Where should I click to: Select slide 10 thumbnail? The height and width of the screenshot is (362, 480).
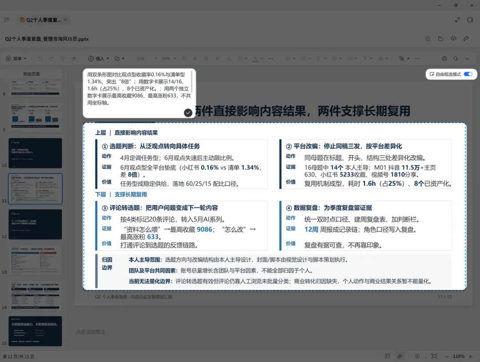click(x=35, y=153)
